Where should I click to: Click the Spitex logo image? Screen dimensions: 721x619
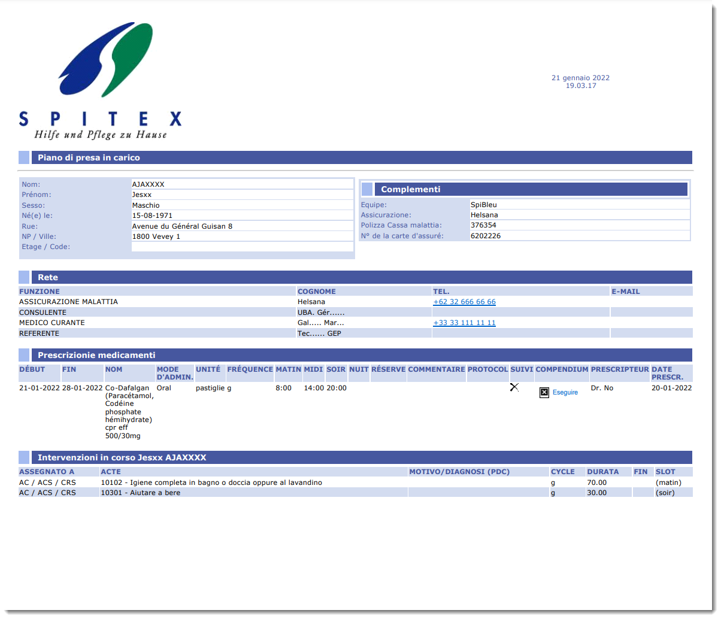click(99, 81)
